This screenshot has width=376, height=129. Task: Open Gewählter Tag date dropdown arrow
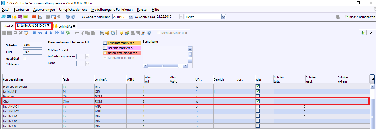click(x=181, y=17)
